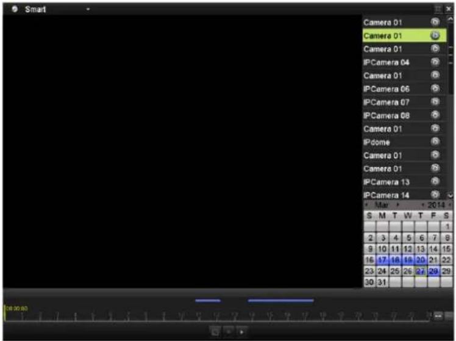456x341 pixels.
Task: Click the camera list scroll down arrow
Action: 451,196
